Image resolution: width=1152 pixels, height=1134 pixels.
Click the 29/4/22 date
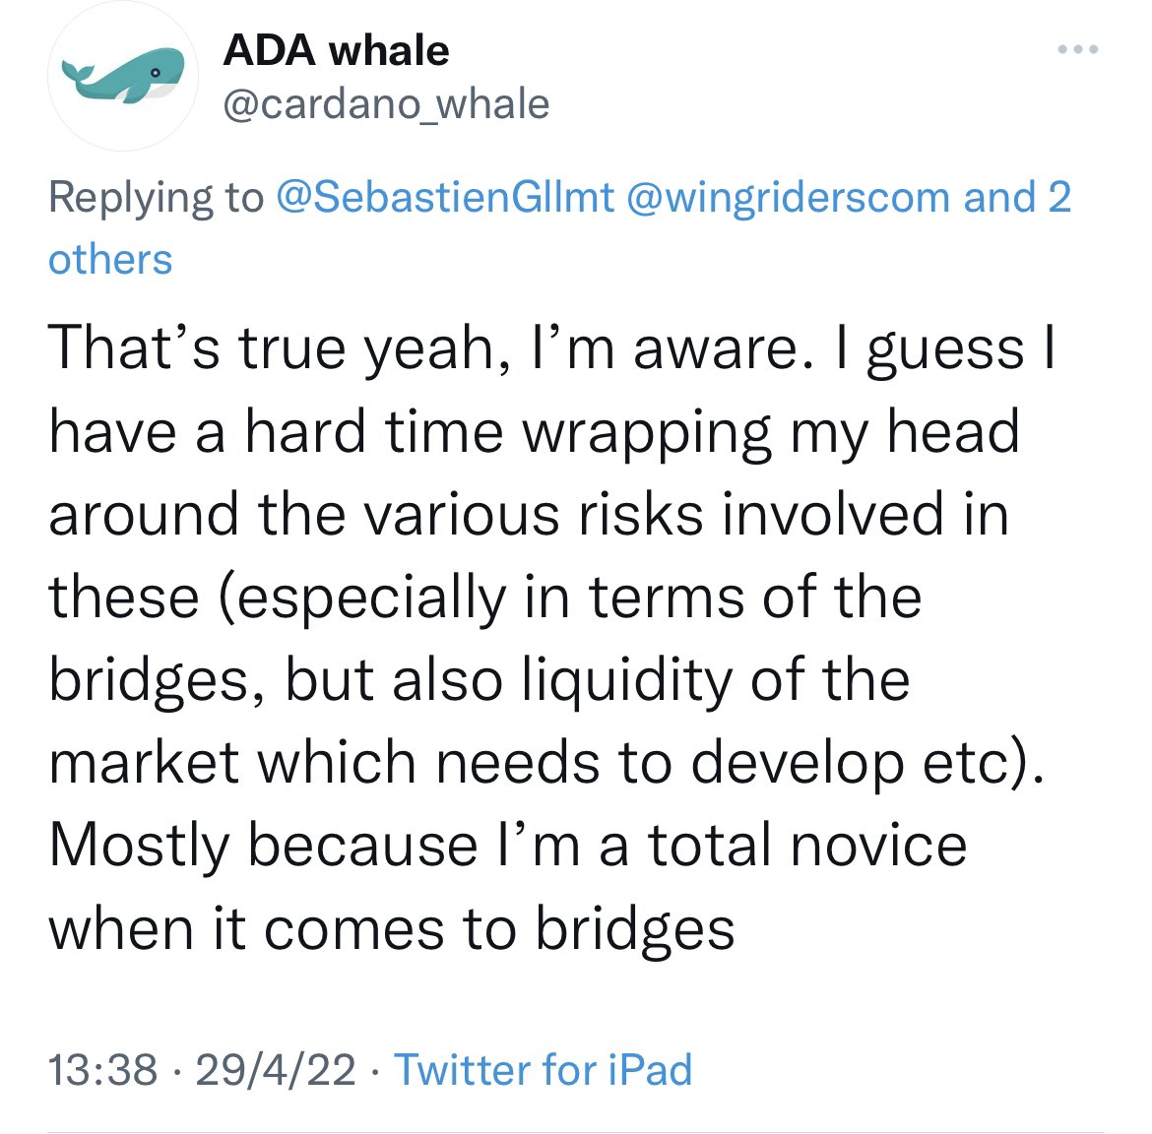[x=276, y=1069]
